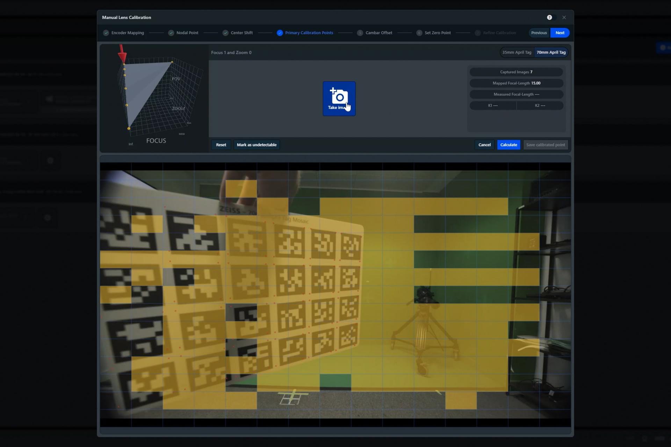Click the bottom yellow point on focus chart
The width and height of the screenshot is (671, 447).
click(x=129, y=129)
